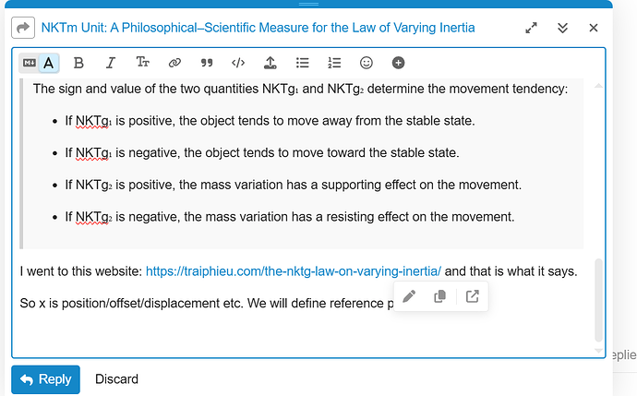The width and height of the screenshot is (637, 396).
Task: Toggle Markdown/rich text editor mode
Action: (x=38, y=63)
